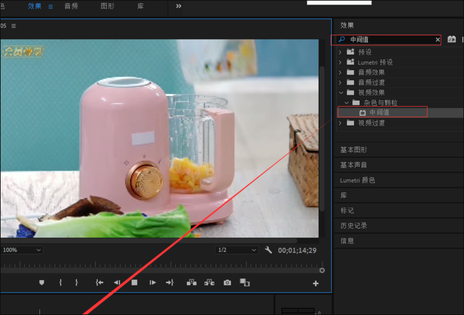Viewport: 464px width, 315px height.
Task: Click the Lift icon in transport bar
Action: point(192,283)
